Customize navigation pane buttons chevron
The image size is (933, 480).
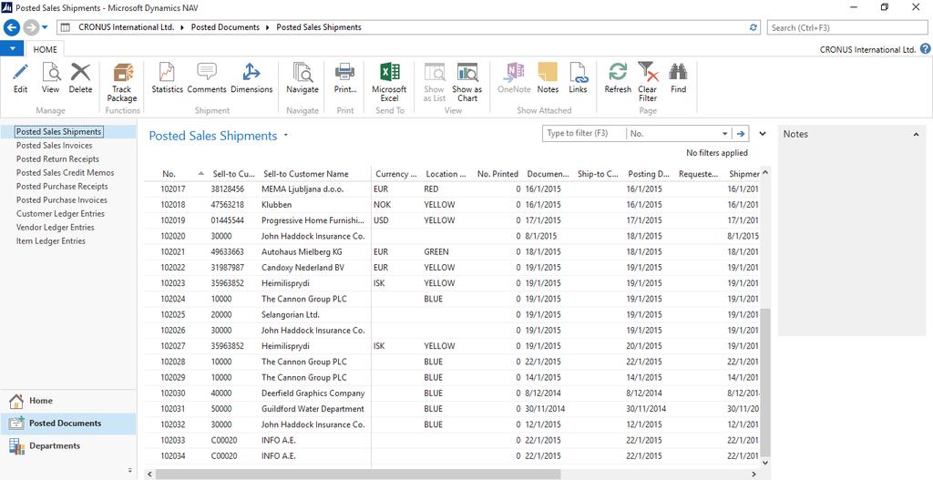[x=129, y=470]
